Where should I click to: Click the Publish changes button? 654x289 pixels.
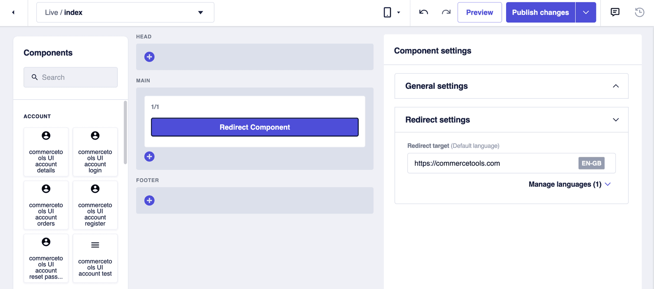pyautogui.click(x=540, y=12)
